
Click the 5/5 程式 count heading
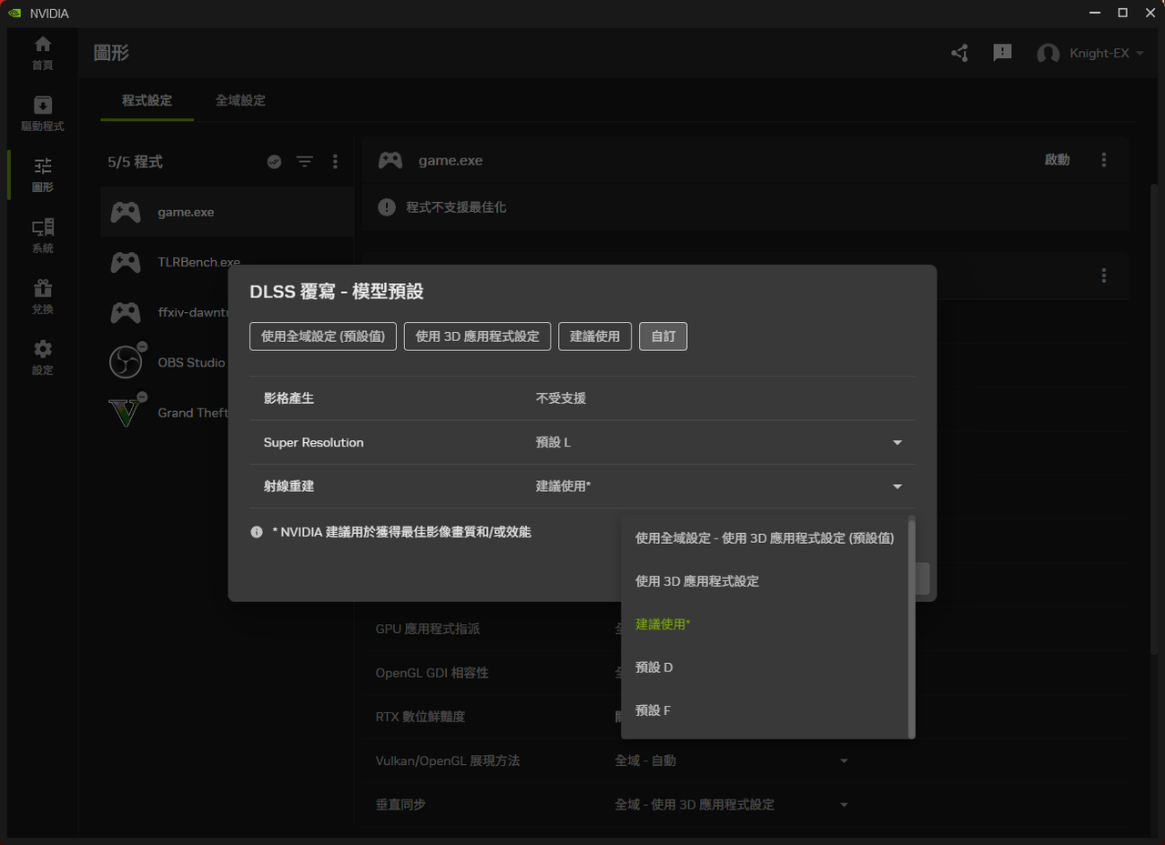tap(135, 162)
